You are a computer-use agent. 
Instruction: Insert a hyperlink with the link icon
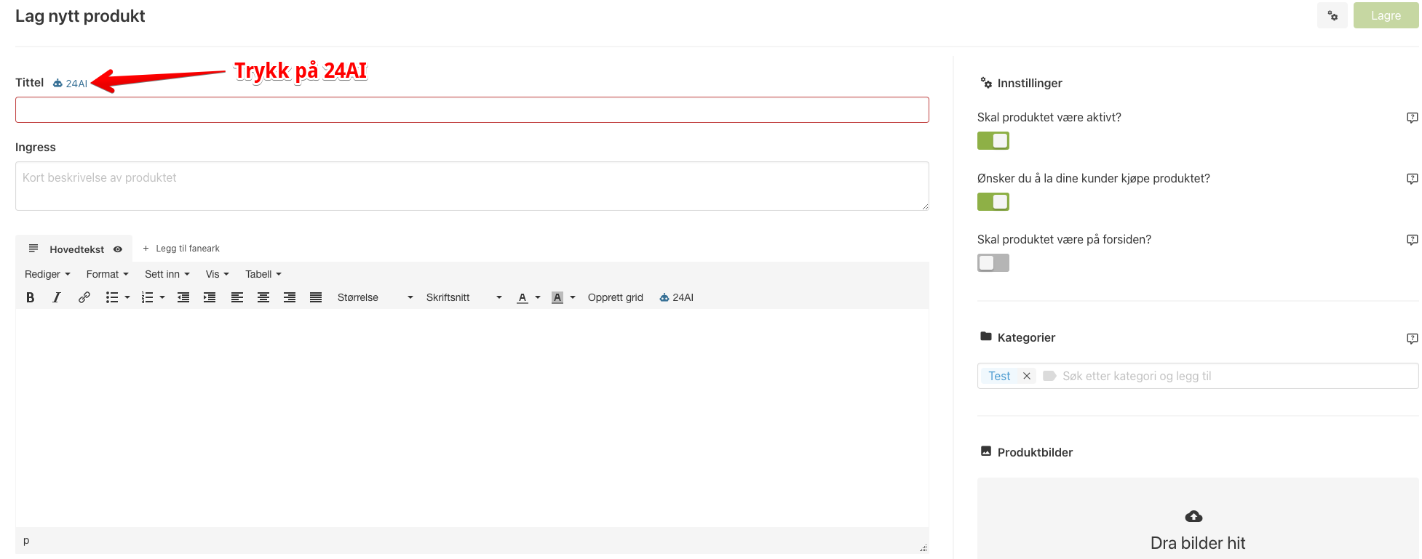coord(84,297)
